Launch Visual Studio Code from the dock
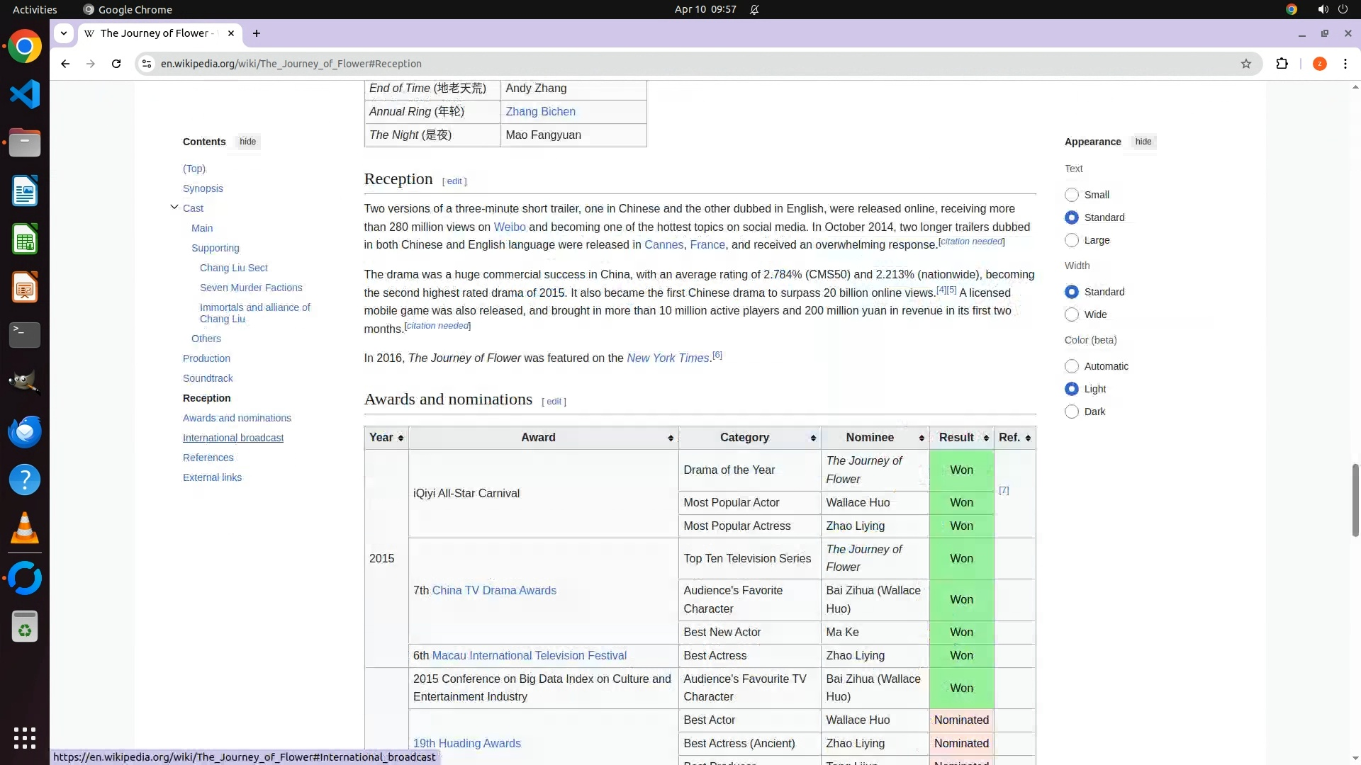This screenshot has height=765, width=1361. pos(25,95)
